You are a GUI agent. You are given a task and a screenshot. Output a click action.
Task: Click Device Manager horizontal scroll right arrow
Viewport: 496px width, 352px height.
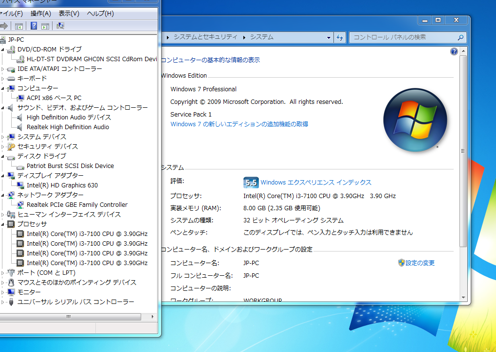[x=153, y=317]
